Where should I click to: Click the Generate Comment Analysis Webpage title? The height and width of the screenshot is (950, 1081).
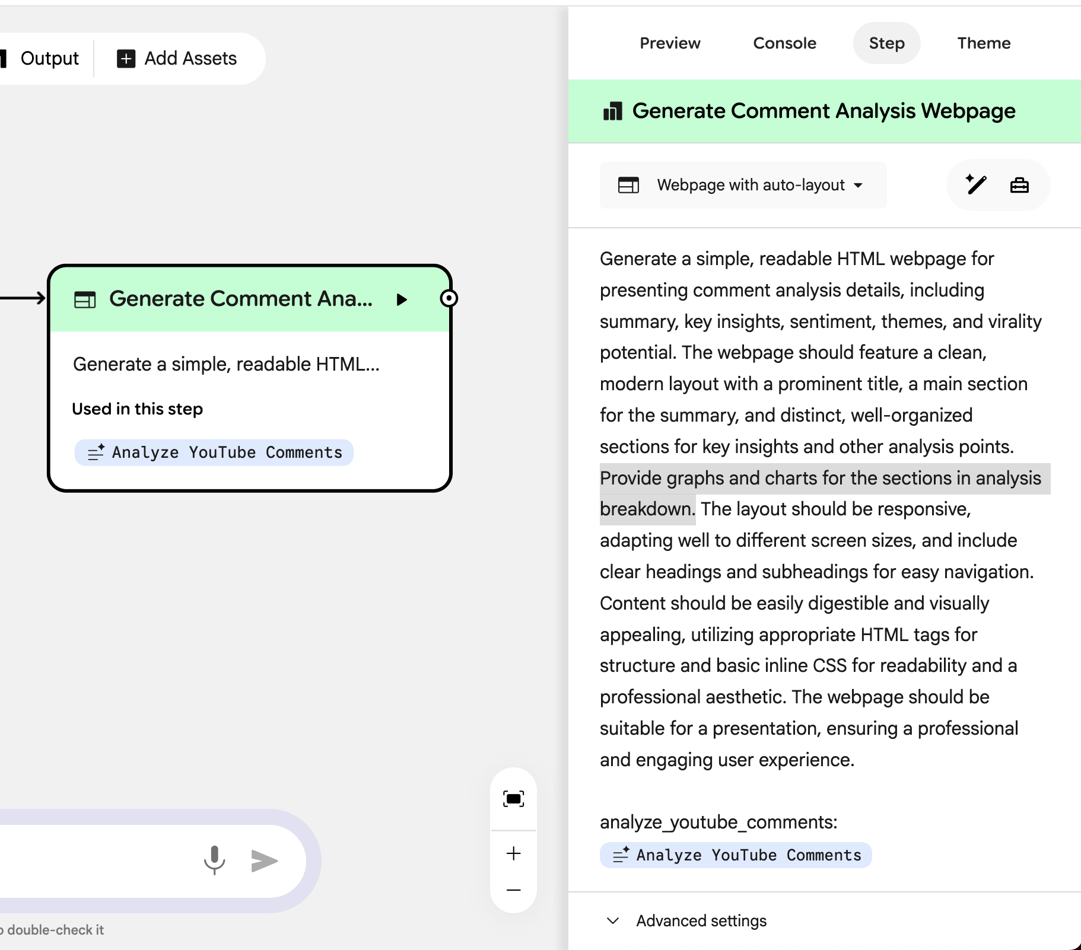(824, 111)
